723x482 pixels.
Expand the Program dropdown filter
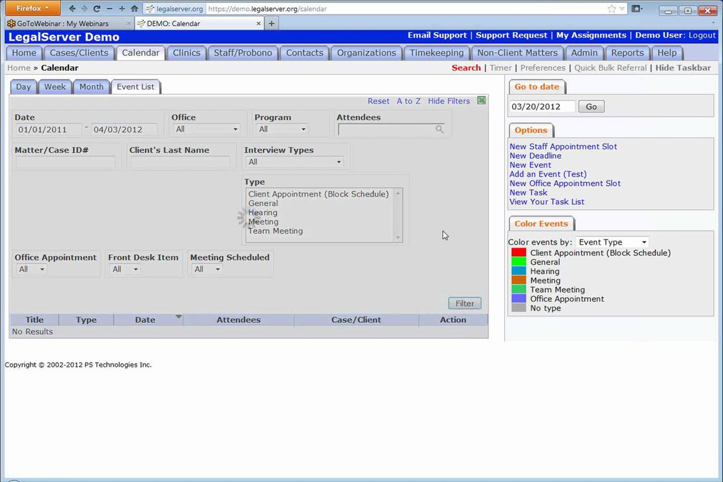click(x=282, y=129)
